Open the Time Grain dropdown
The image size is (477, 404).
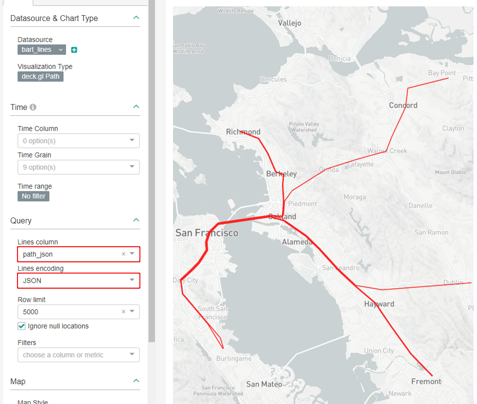(78, 167)
